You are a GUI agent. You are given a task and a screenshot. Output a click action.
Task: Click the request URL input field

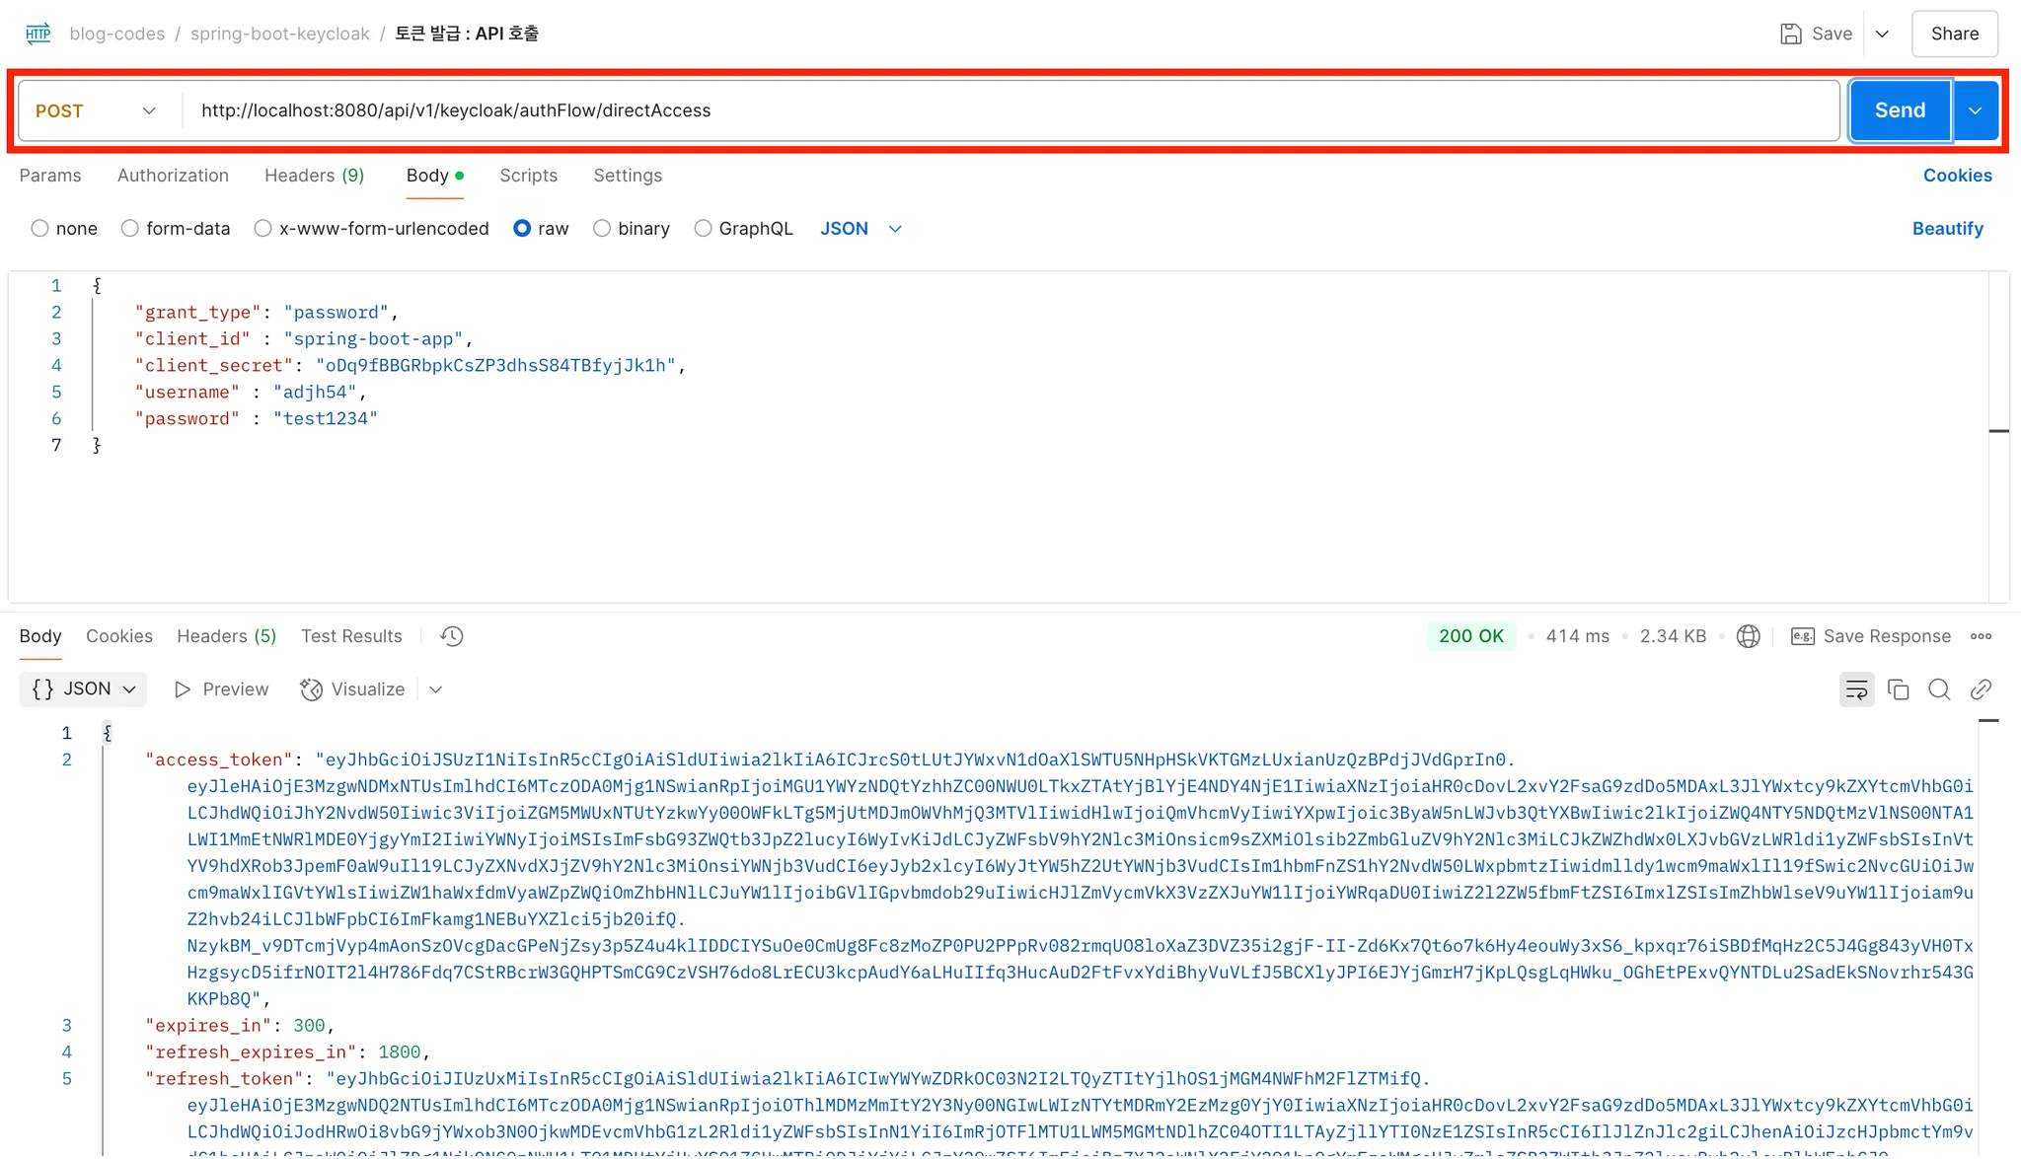coord(1007,110)
